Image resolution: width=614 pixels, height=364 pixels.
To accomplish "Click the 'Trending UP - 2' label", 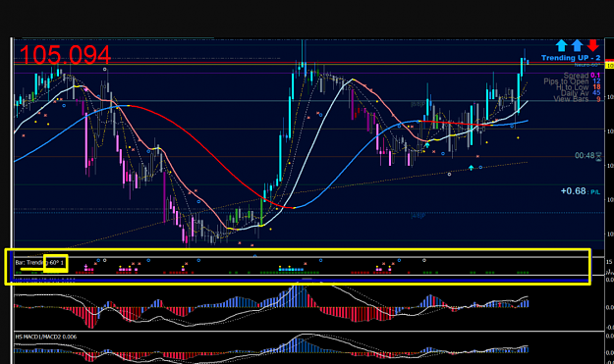I will point(571,58).
